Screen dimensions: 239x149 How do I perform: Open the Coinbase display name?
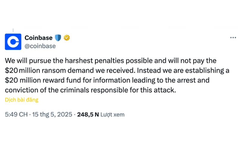point(39,38)
